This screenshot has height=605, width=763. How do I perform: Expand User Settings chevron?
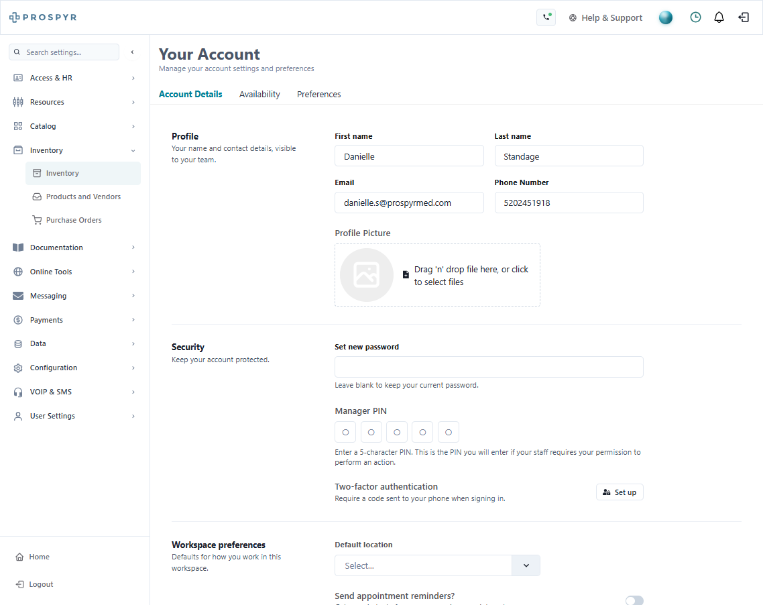click(x=133, y=416)
